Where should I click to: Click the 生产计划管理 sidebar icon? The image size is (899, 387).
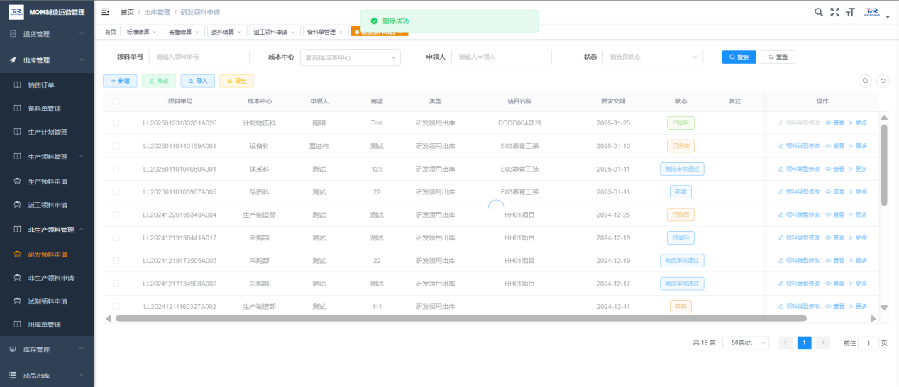click(18, 132)
